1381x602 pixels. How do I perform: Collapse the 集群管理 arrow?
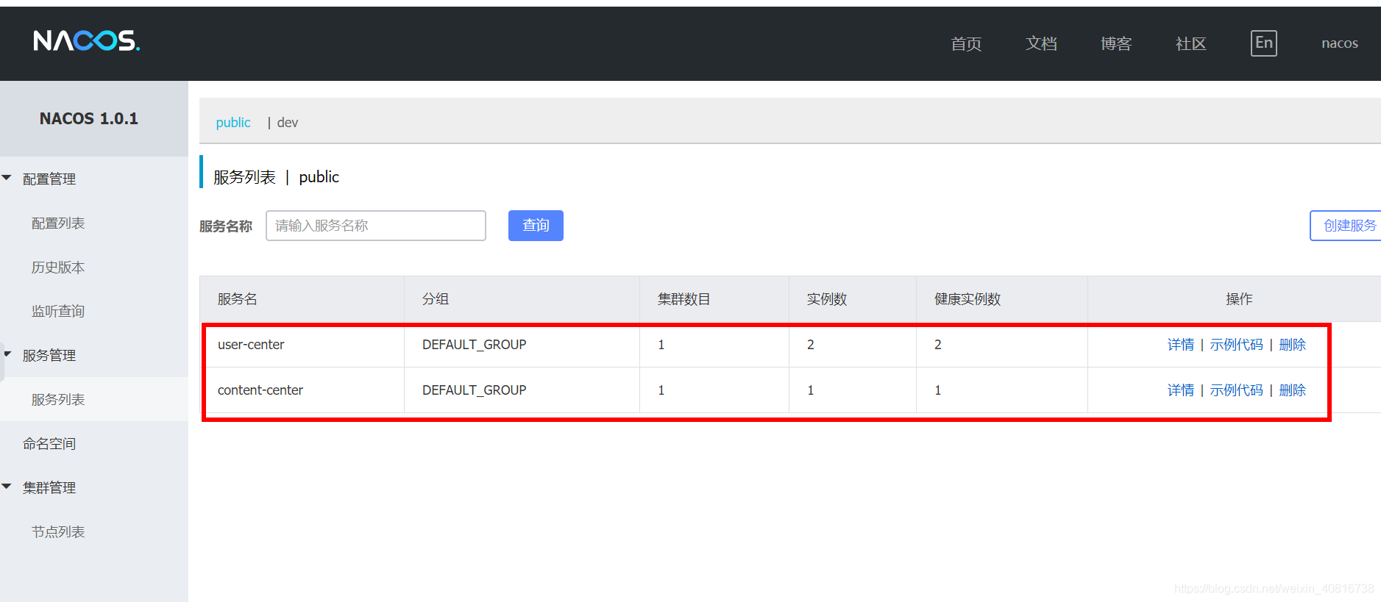(x=7, y=487)
